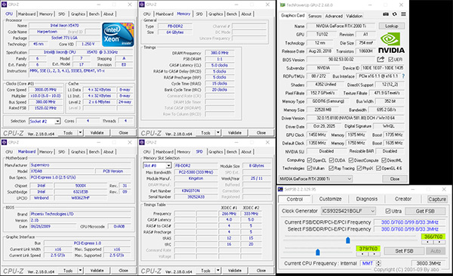Click the GPU Name field in GPU-Z
The height and width of the screenshot is (276, 453).
point(341,26)
